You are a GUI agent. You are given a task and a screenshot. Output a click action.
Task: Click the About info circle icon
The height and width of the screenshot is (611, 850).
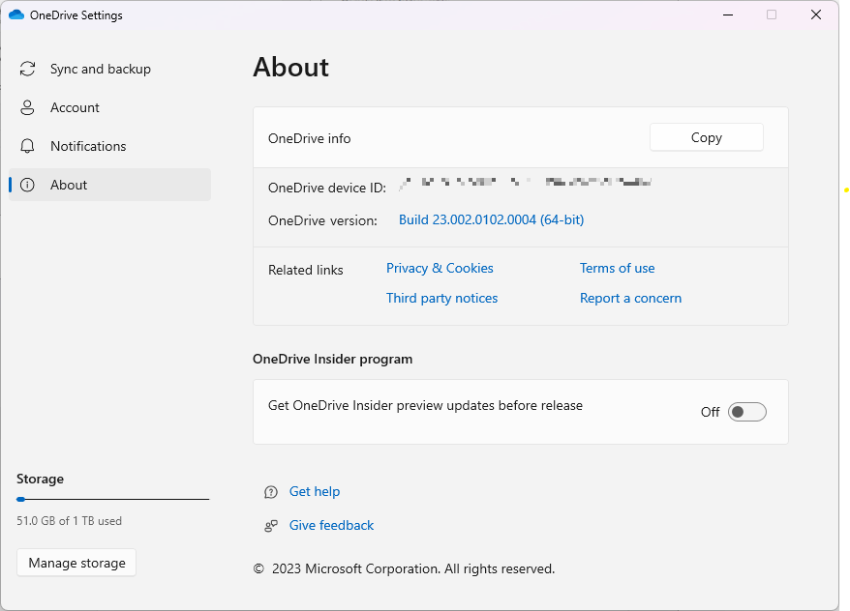tap(27, 185)
